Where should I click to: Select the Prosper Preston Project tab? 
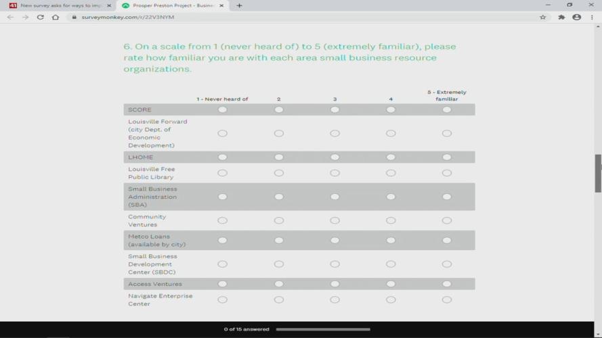tap(173, 5)
